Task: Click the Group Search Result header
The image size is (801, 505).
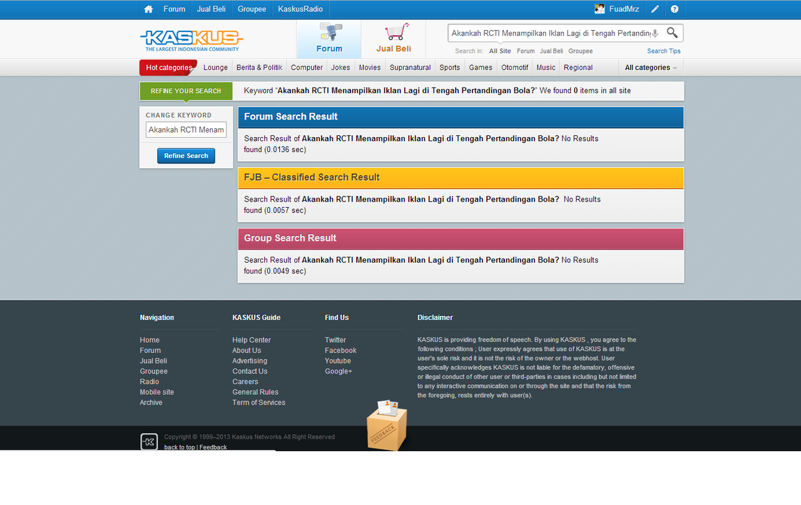Action: pos(461,238)
